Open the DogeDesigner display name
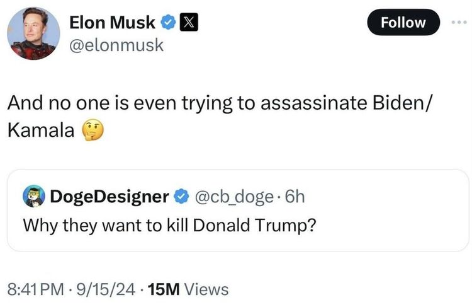 tap(109, 197)
